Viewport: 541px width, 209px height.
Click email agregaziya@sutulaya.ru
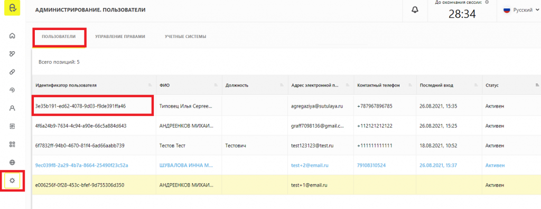[x=317, y=106]
